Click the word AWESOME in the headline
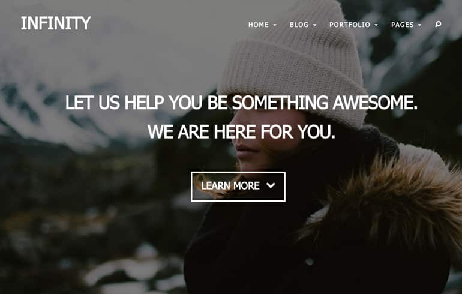This screenshot has width=462, height=294. tap(375, 102)
